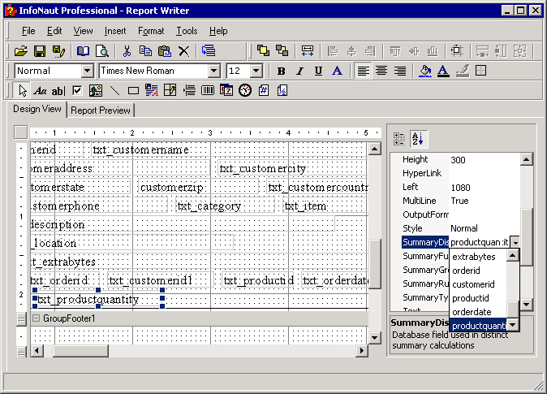Select the rectangle shape tool
The height and width of the screenshot is (394, 547).
click(x=133, y=91)
